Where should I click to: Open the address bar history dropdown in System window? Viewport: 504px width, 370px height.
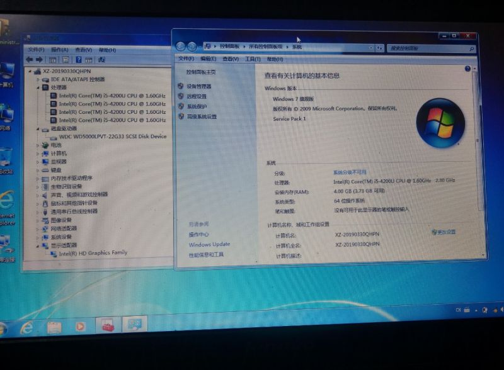[x=371, y=48]
